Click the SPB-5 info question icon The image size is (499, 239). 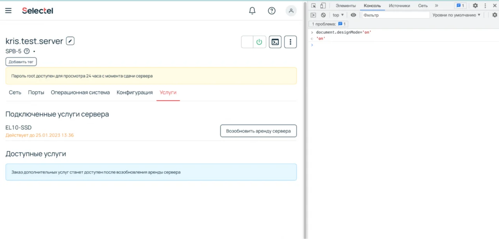point(27,51)
